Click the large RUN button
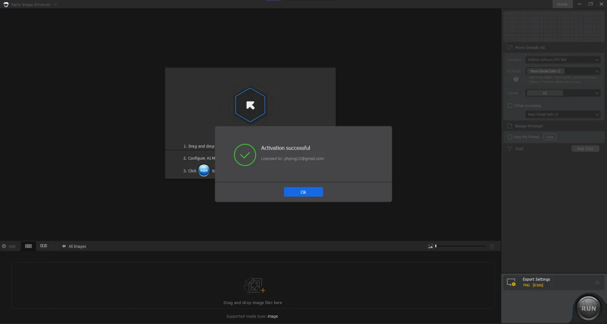607x324 pixels. click(589, 308)
